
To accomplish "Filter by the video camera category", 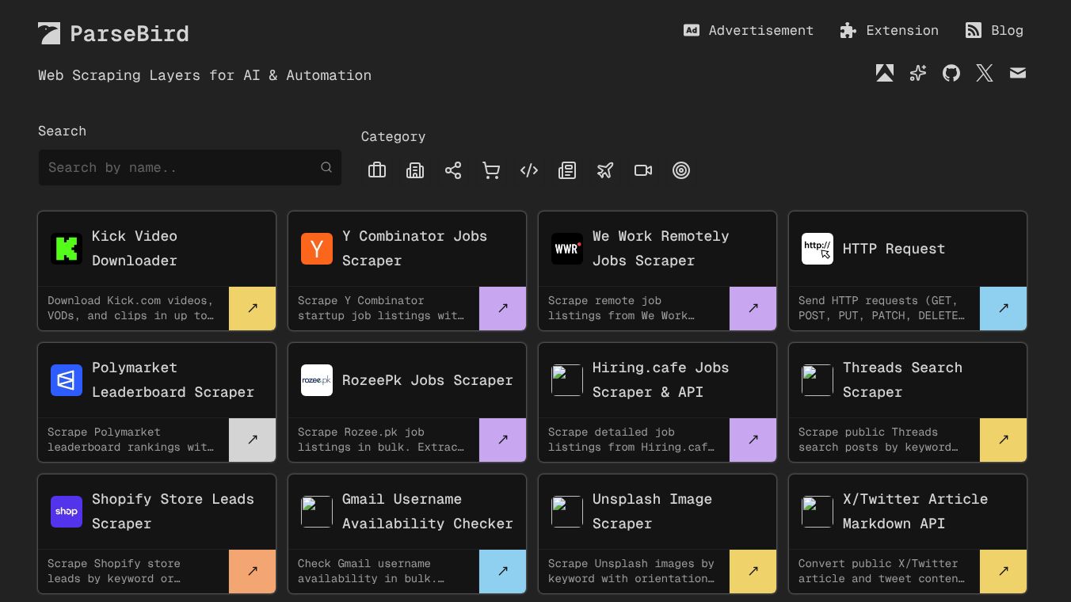I will pos(643,170).
